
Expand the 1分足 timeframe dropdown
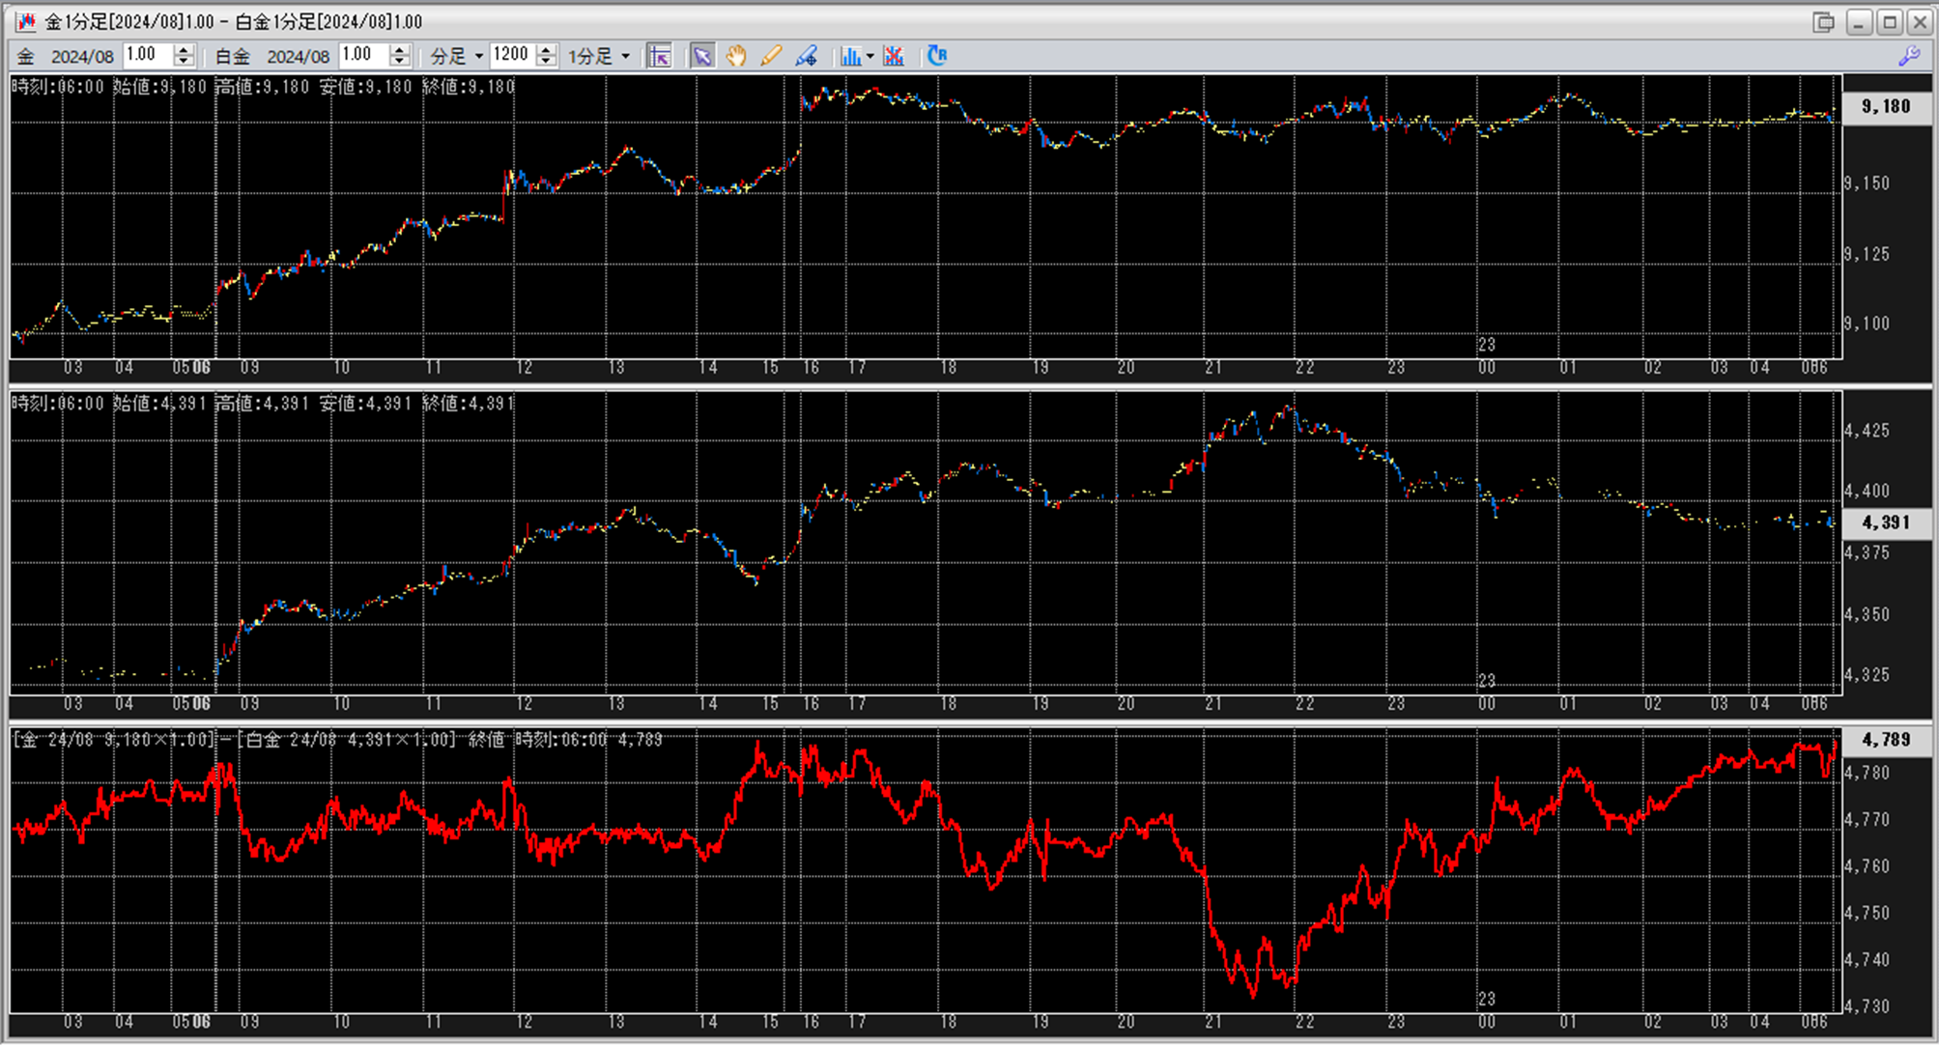coord(625,56)
